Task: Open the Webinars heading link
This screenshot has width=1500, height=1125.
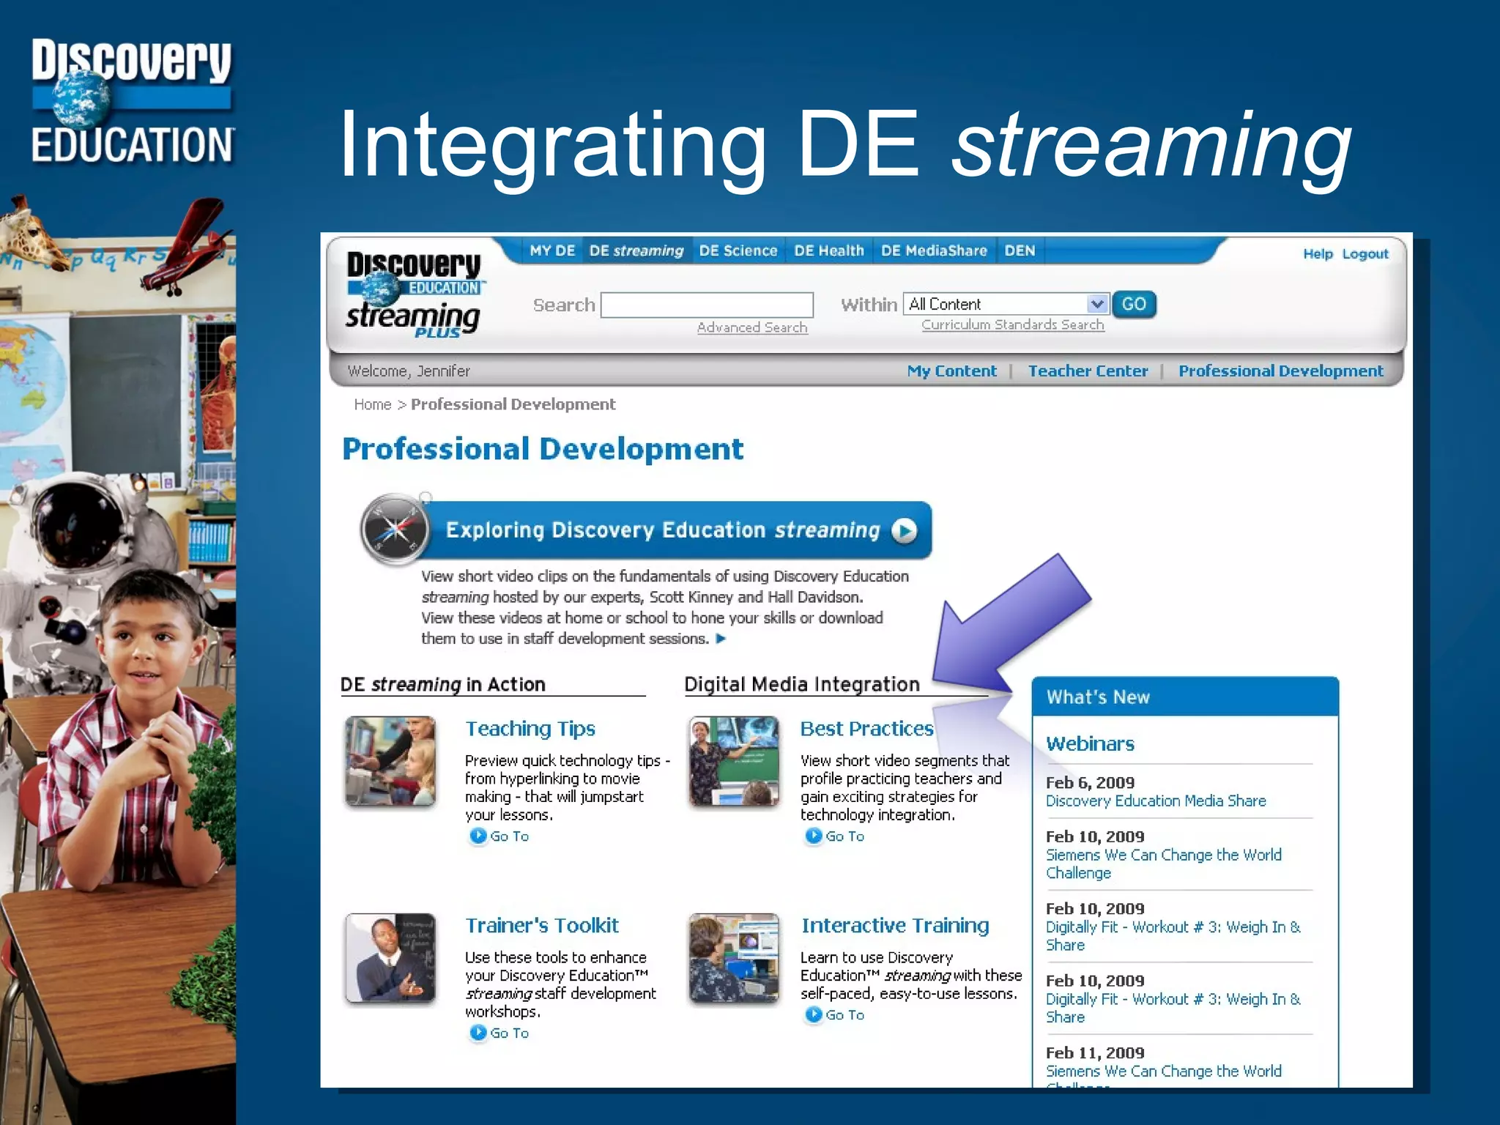Action: click(x=1090, y=744)
